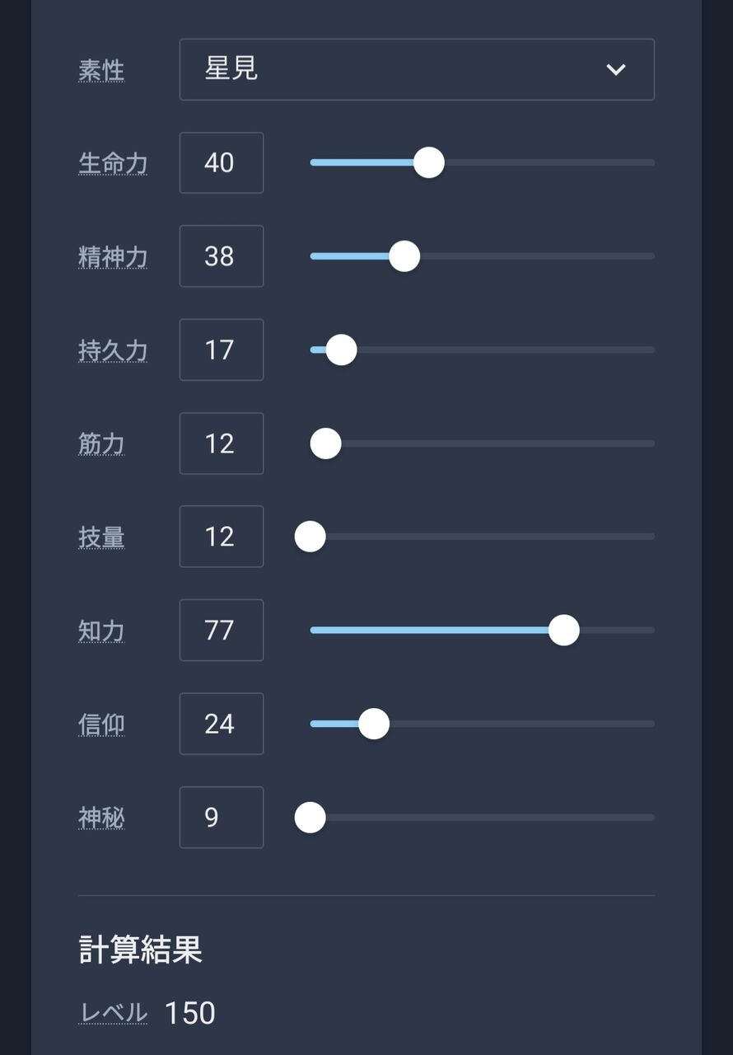Screen dimensions: 733x1055
Task: Click the 精神力 slider handle
Action: point(404,256)
